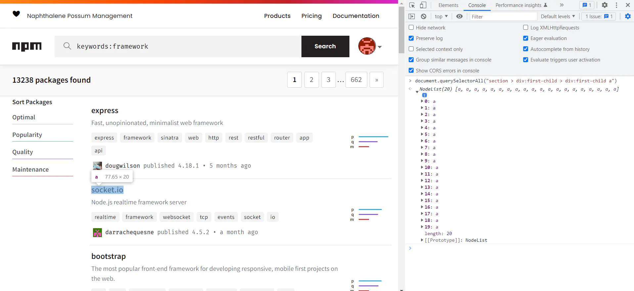Open the express package link
The width and height of the screenshot is (634, 291).
click(x=105, y=110)
